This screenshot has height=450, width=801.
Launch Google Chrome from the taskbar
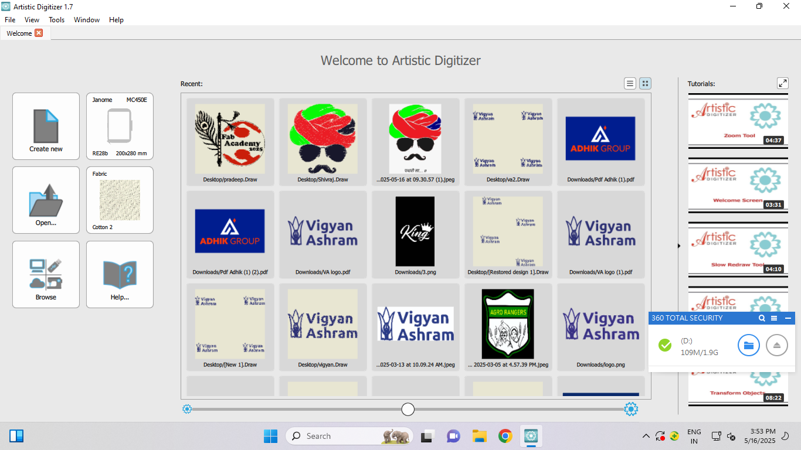[505, 436]
